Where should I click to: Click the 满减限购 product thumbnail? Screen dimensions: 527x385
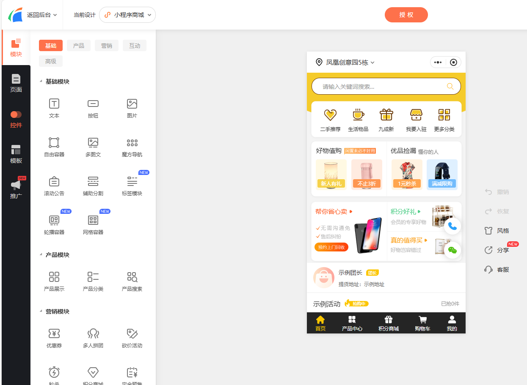(x=442, y=175)
